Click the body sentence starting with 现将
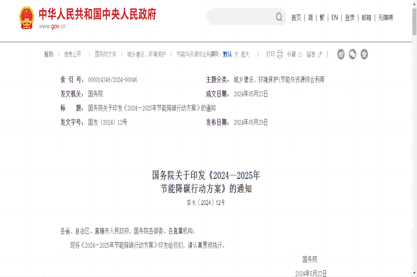The image size is (417, 277). 148,245
